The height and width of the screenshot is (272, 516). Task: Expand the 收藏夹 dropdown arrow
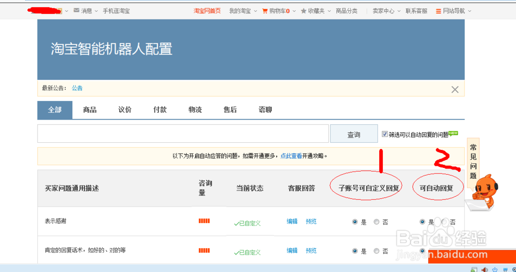tap(329, 11)
